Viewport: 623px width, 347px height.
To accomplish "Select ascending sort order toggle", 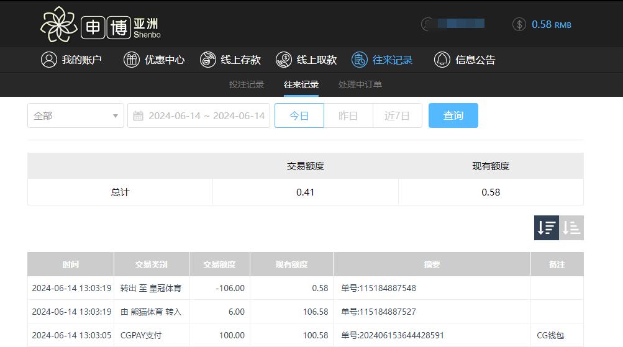I will (x=571, y=228).
